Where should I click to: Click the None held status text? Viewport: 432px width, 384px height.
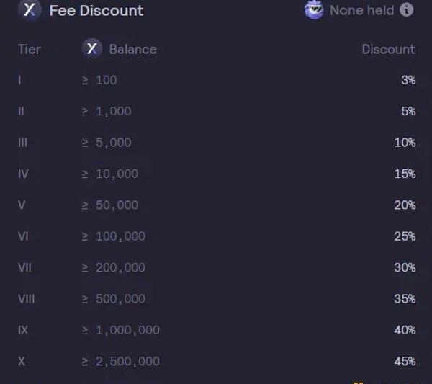(x=361, y=11)
